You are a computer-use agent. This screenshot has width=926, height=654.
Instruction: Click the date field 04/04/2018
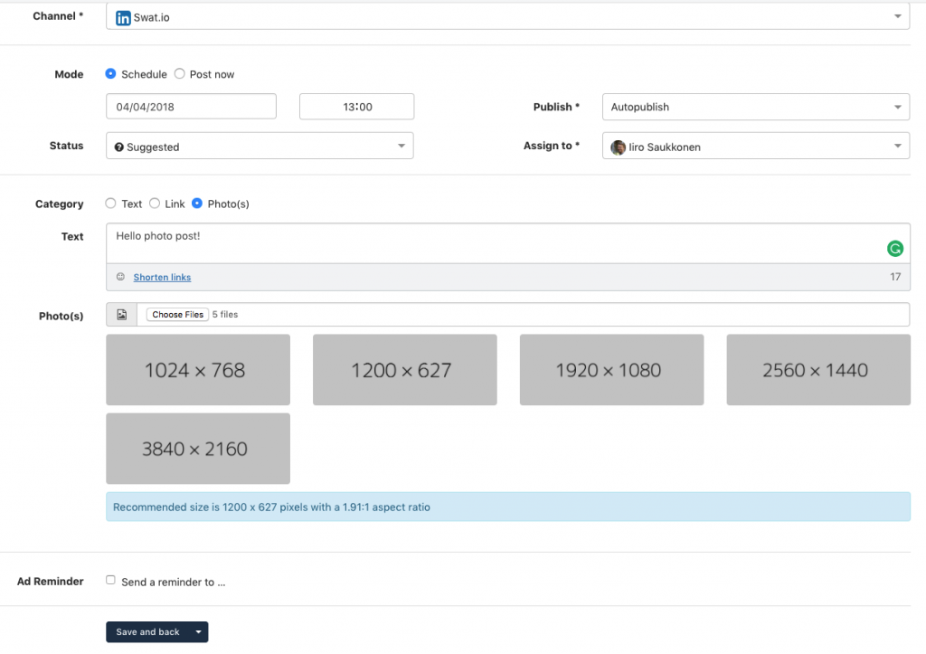point(192,107)
